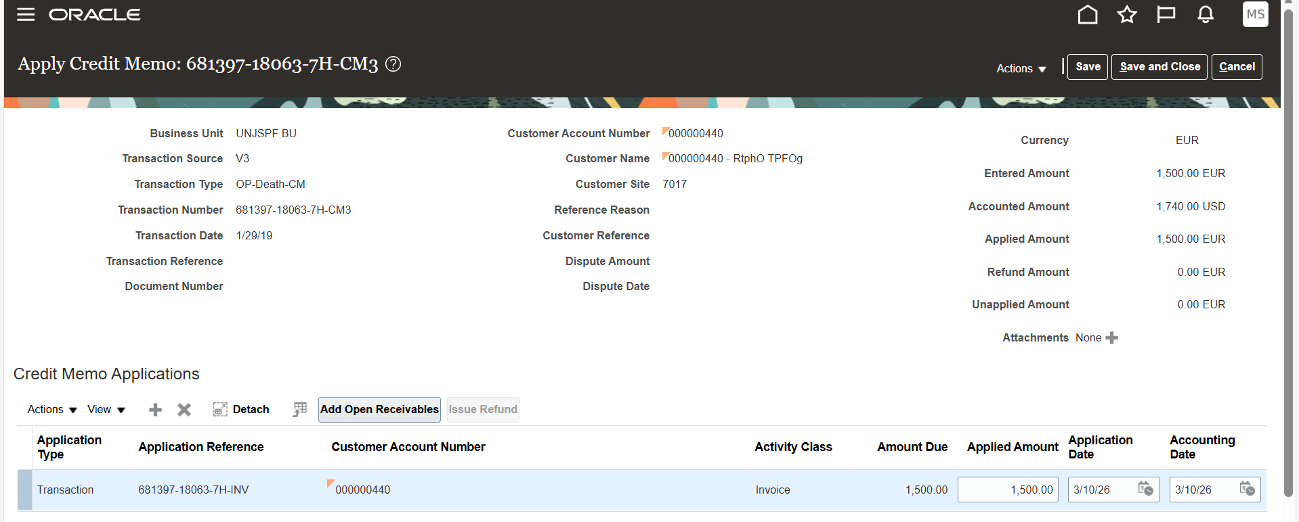1299x522 pixels.
Task: Open the Watchlist flag icon
Action: tap(1166, 14)
